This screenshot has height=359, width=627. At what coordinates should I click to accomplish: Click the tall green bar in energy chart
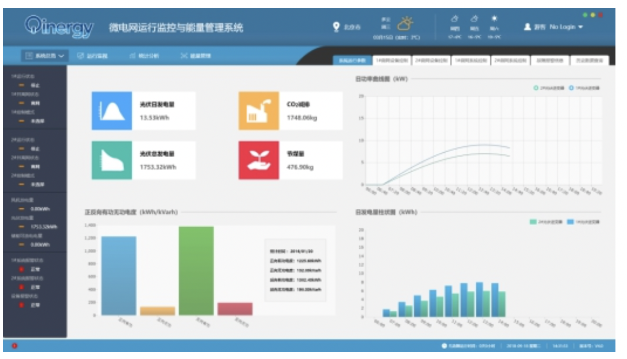pyautogui.click(x=196, y=271)
